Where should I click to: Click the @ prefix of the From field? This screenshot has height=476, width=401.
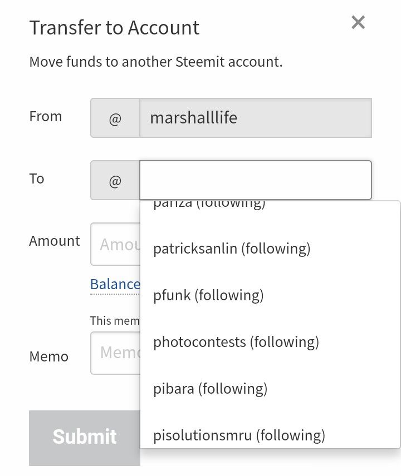pos(115,118)
